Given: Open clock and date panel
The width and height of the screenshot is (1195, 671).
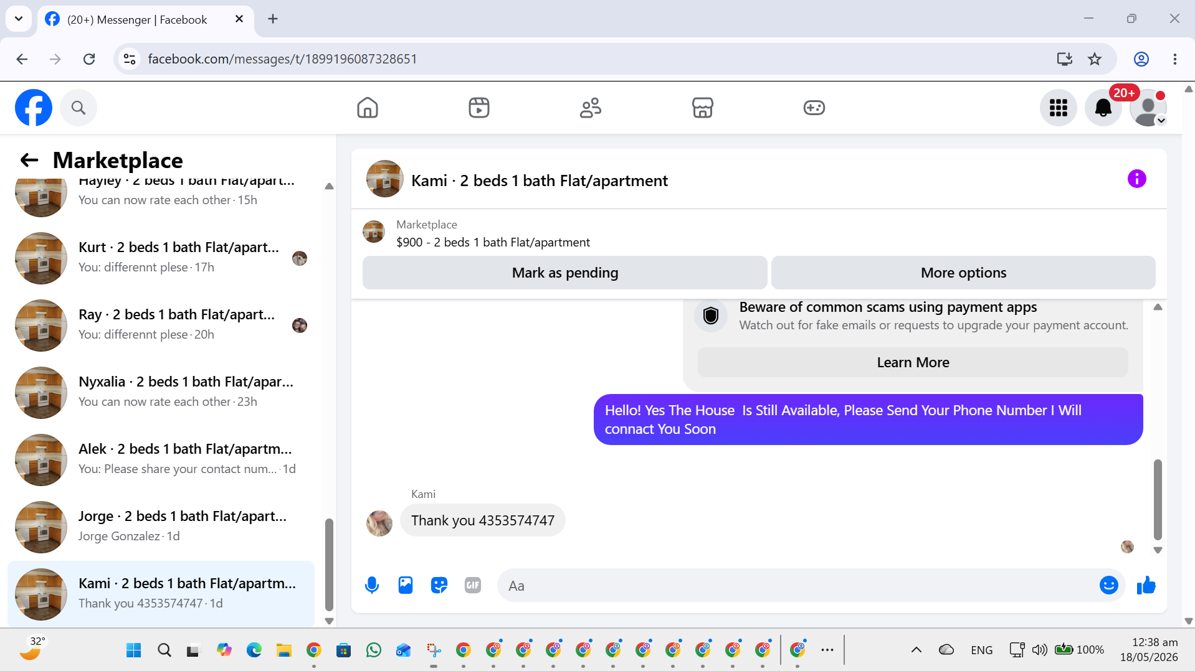Looking at the screenshot, I should tap(1149, 650).
